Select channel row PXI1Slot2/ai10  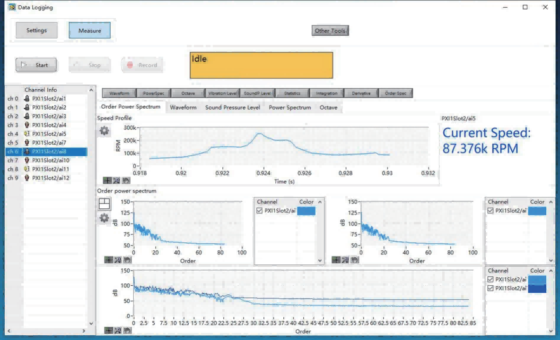(x=46, y=161)
